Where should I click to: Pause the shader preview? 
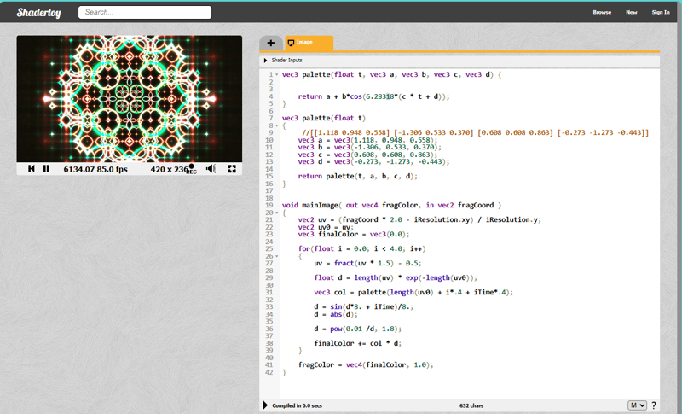point(46,169)
